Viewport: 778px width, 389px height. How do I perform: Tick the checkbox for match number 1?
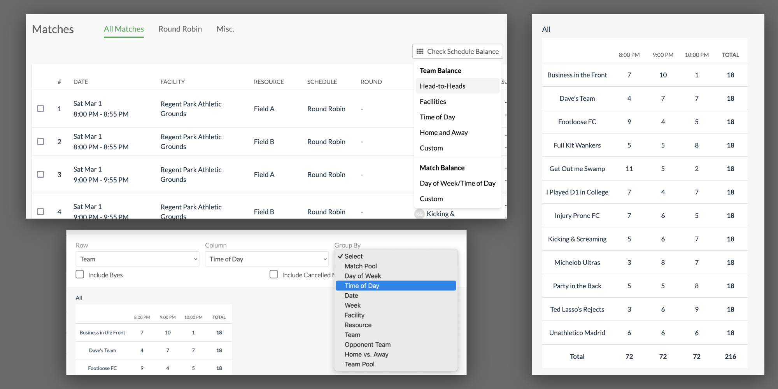pyautogui.click(x=40, y=109)
